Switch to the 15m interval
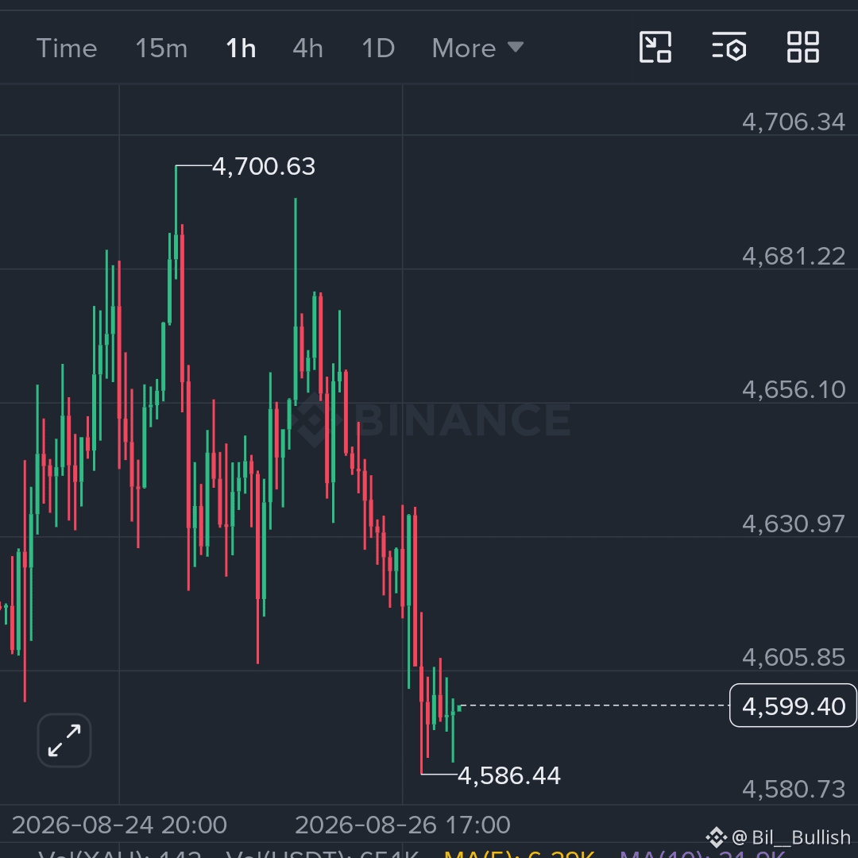858x858 pixels. point(161,48)
